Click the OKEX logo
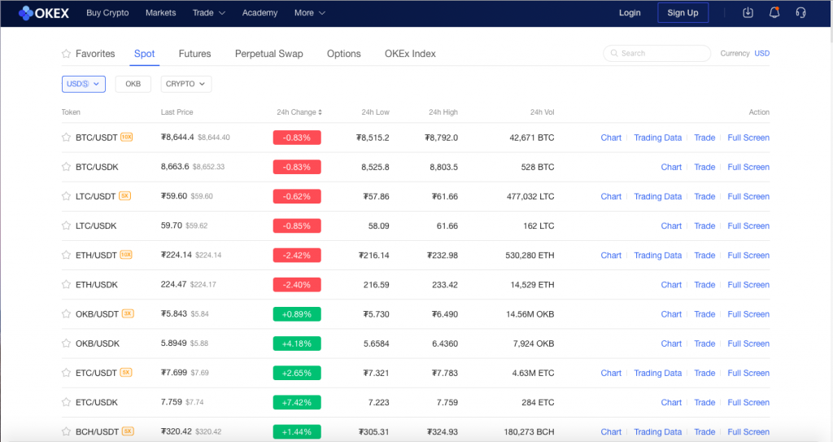Viewport: 833px width, 442px height. pyautogui.click(x=44, y=13)
